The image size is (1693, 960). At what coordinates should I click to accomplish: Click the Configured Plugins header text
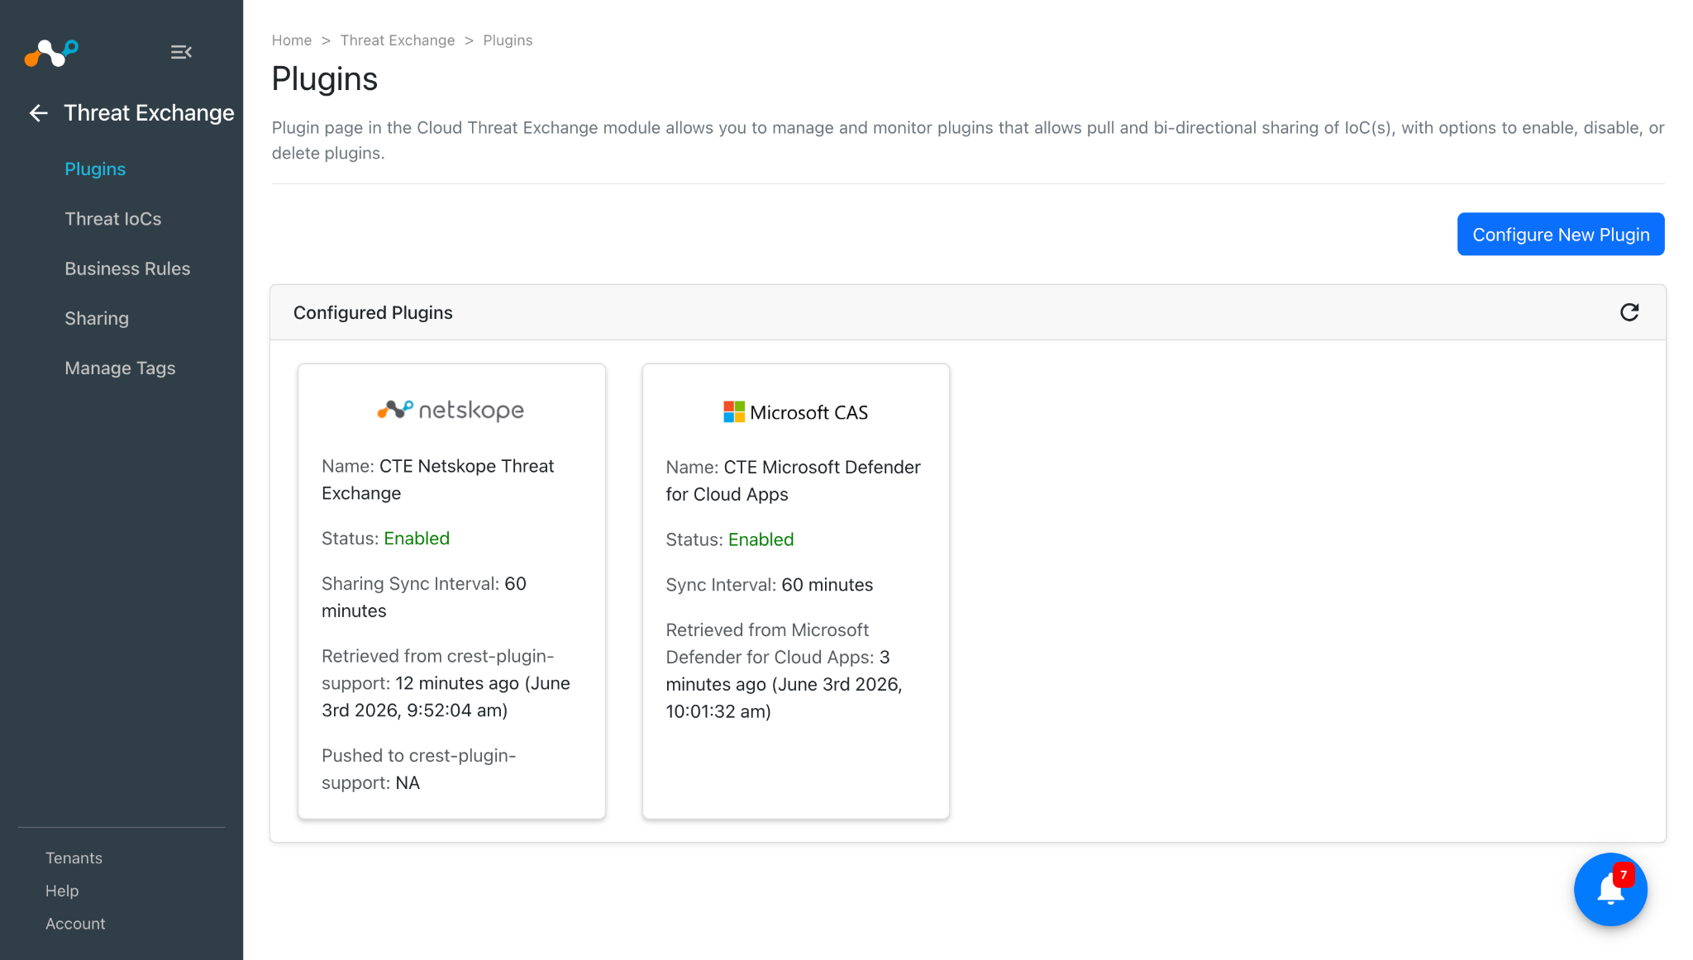[x=373, y=312]
